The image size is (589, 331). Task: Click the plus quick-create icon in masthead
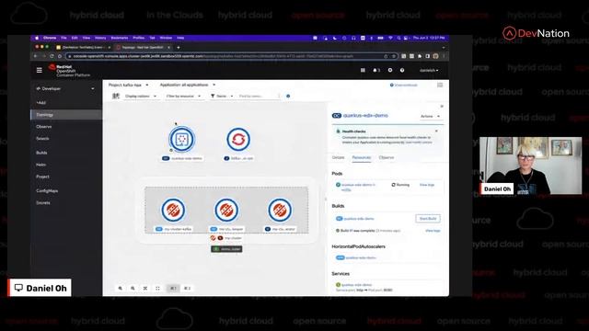pos(390,70)
